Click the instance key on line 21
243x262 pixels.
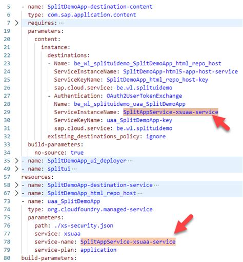coord(55,47)
